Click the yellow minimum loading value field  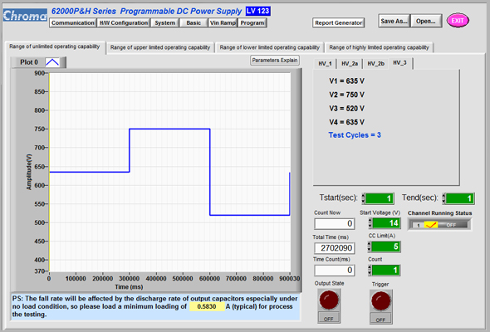[x=207, y=307]
